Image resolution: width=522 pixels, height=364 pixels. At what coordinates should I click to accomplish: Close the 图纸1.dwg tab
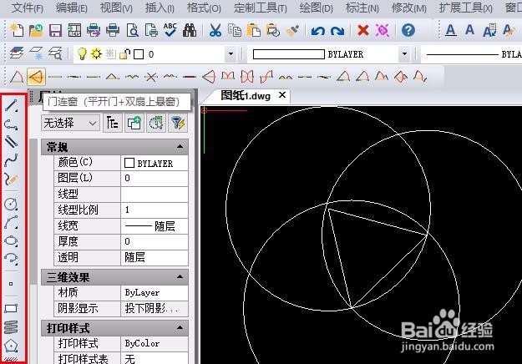(282, 95)
